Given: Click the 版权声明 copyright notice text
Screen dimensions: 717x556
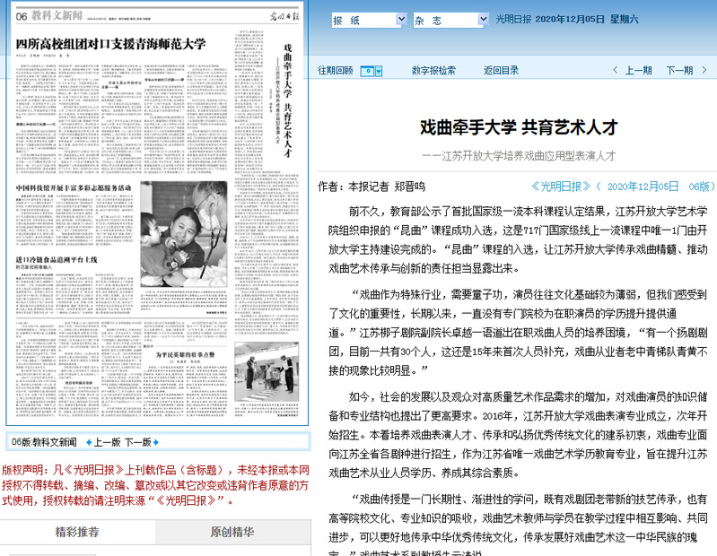Looking at the screenshot, I should point(155,485).
